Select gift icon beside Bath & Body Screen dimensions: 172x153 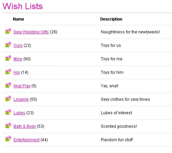[8, 125]
